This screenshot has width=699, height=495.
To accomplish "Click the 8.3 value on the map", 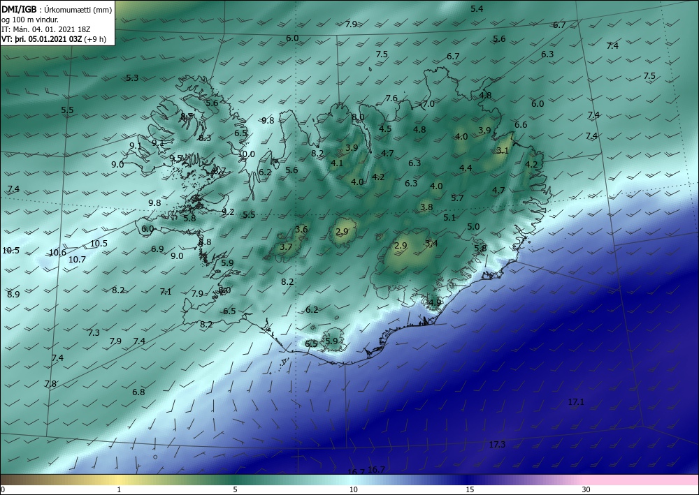I will click(x=205, y=138).
